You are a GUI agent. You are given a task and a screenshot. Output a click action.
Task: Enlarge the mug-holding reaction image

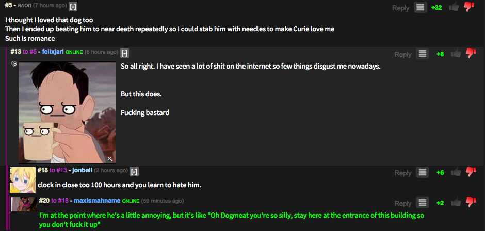point(67,112)
